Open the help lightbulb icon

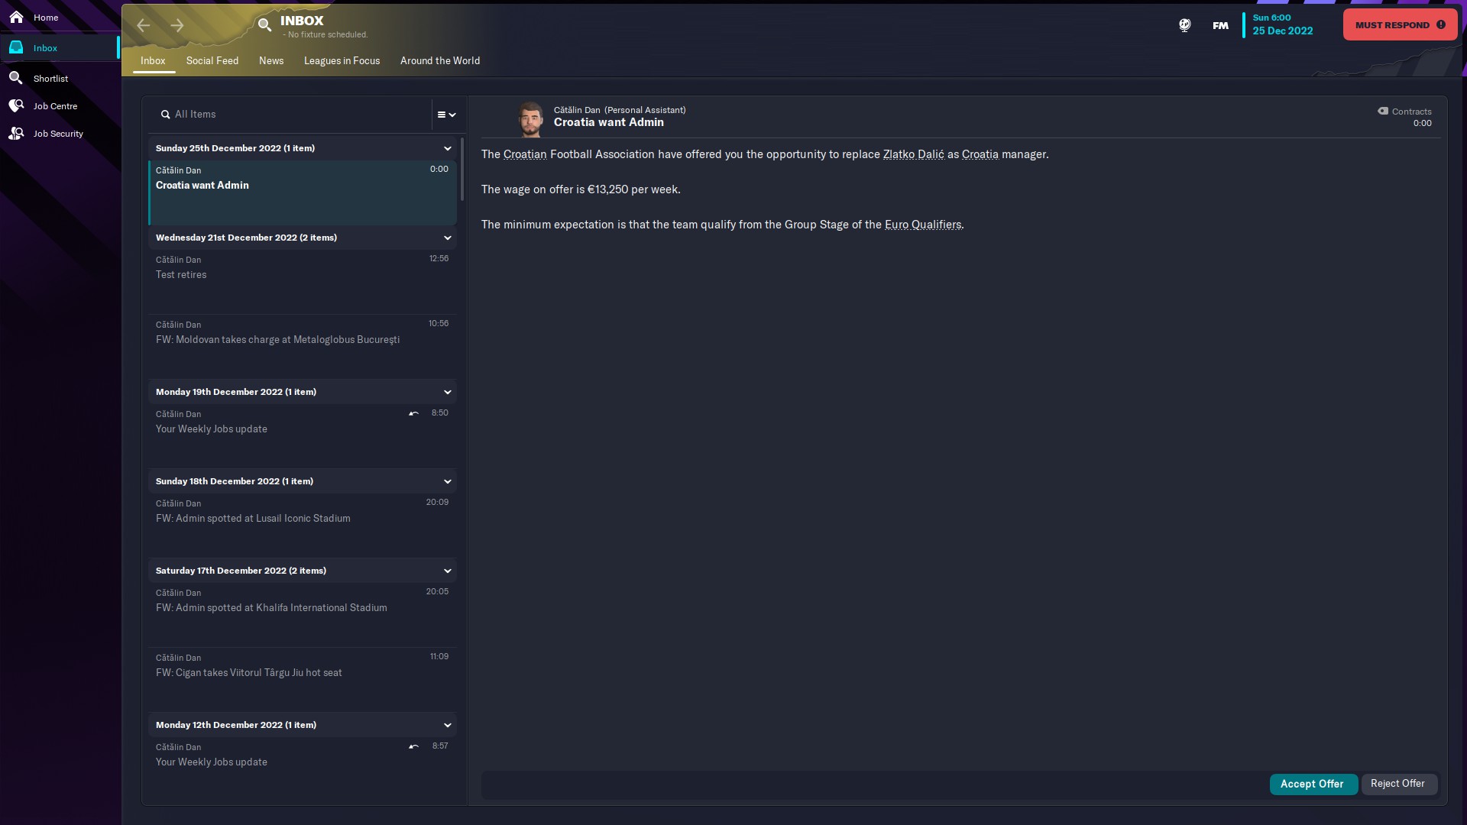coord(1184,25)
